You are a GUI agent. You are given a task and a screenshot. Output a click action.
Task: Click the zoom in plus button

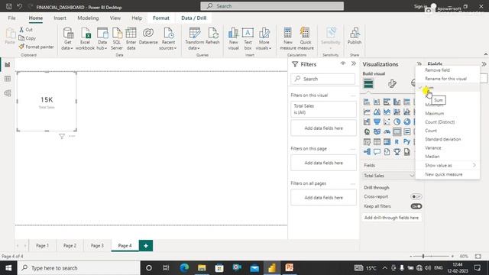click(x=452, y=257)
